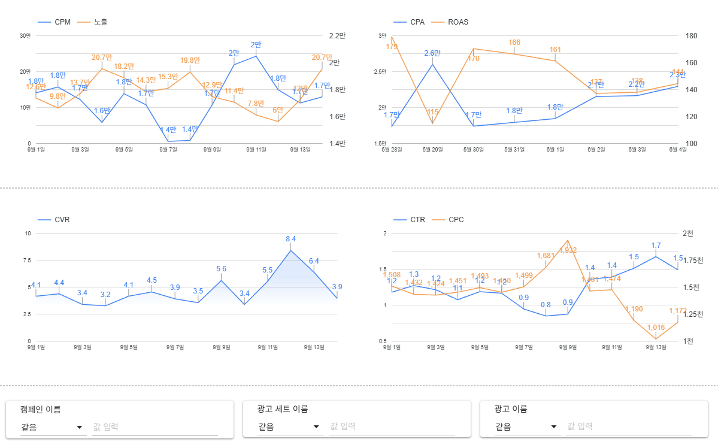
Task: Click the 7.8만 노출 data label
Action: (256, 104)
